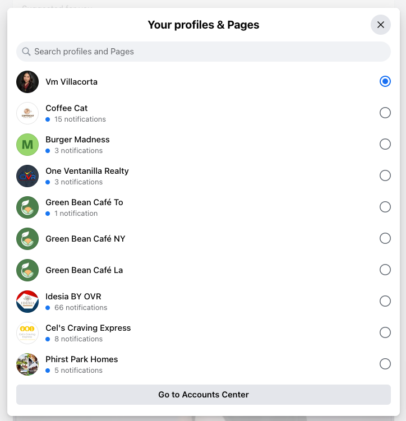Viewport: 406px width, 421px height.
Task: Click the Cel's Craving Express logo
Action: pyautogui.click(x=27, y=332)
